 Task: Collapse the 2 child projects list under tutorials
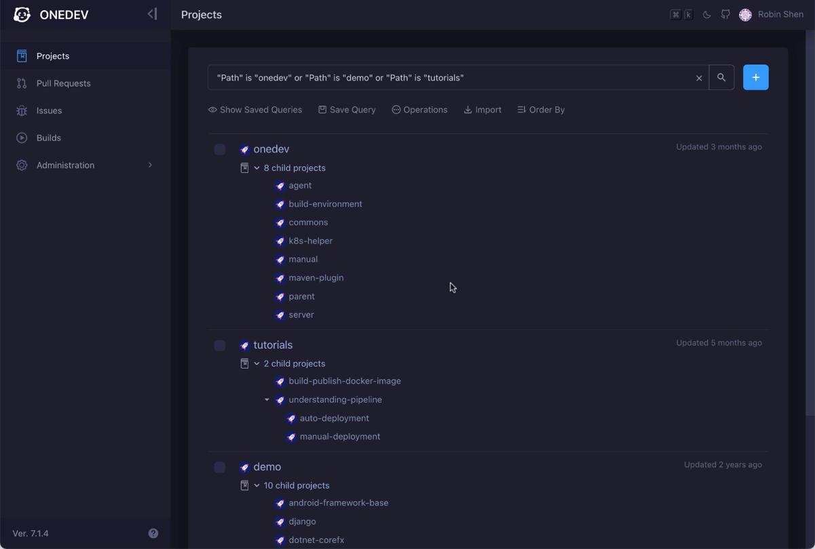point(257,364)
